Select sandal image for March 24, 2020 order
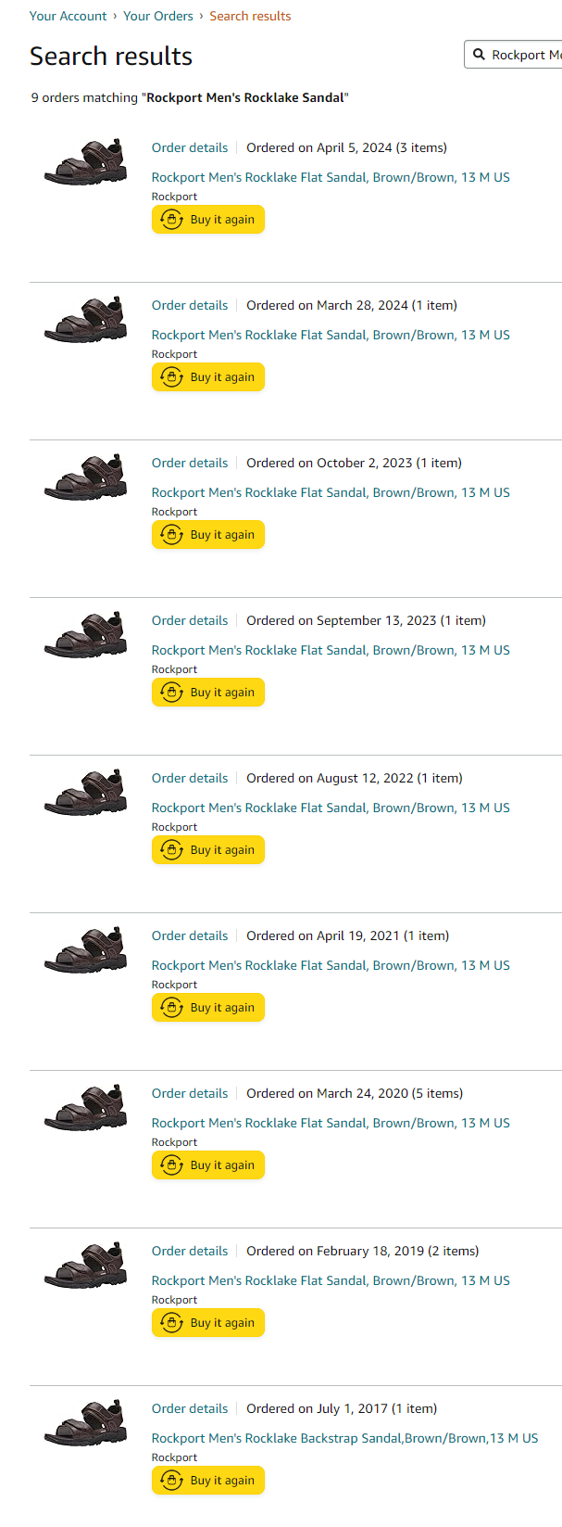562x1527 pixels. coord(86,1108)
